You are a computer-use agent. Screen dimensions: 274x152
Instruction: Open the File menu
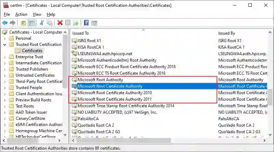[x=7, y=14]
